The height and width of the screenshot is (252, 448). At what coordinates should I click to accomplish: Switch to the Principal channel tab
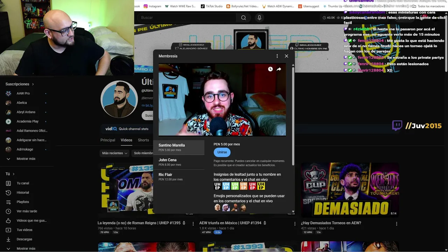[108, 140]
